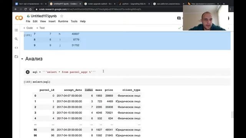Click date 2017-04-07 00:00:00 cell

69,95
